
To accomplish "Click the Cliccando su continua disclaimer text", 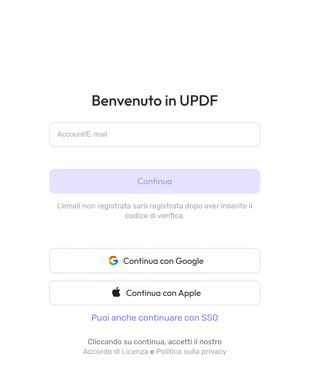I will (155, 342).
